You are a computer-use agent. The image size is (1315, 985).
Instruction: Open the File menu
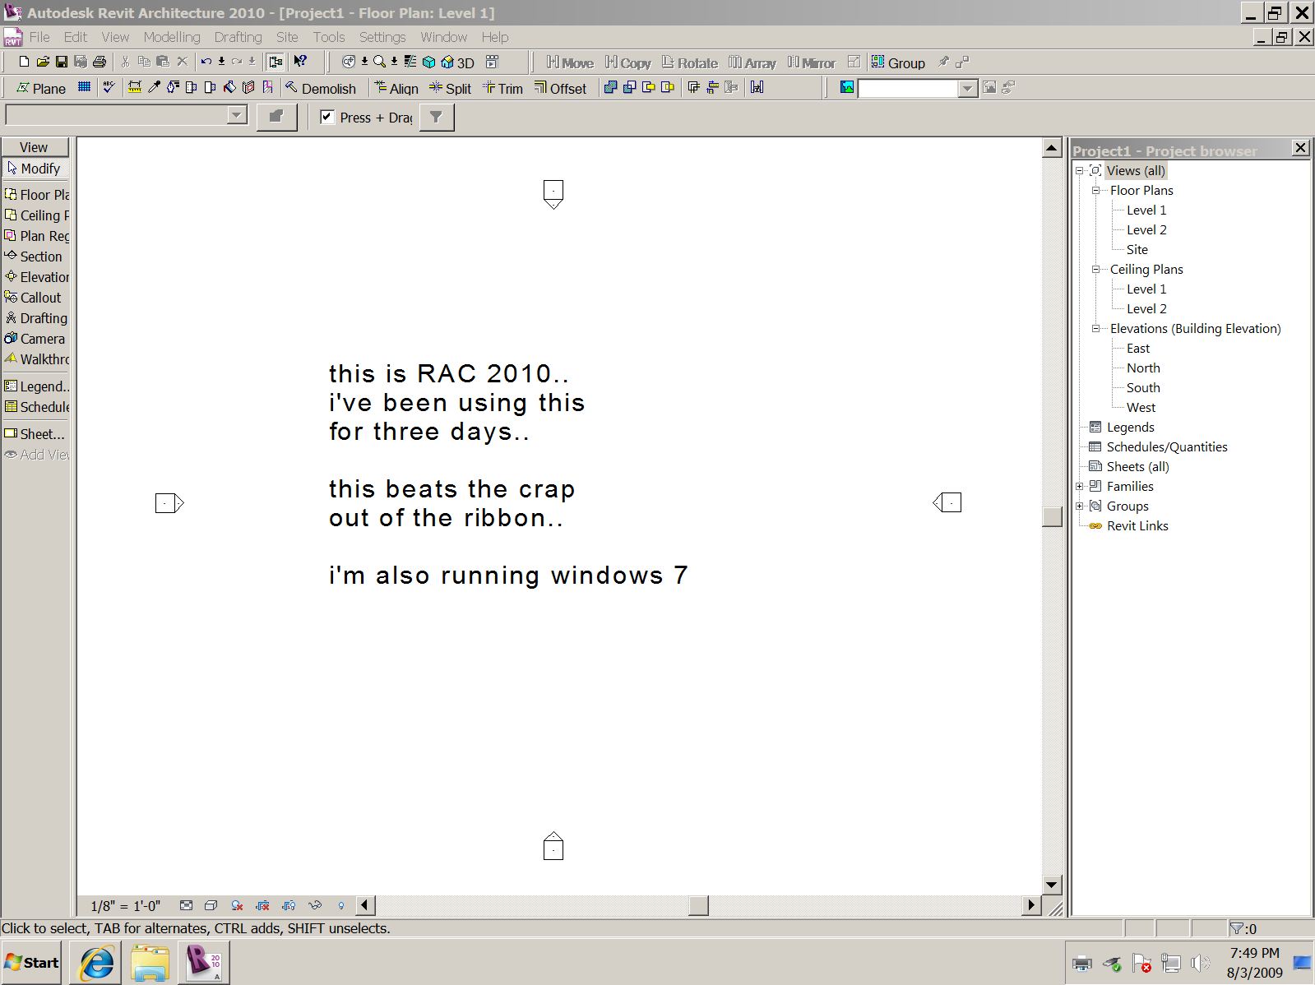[39, 37]
